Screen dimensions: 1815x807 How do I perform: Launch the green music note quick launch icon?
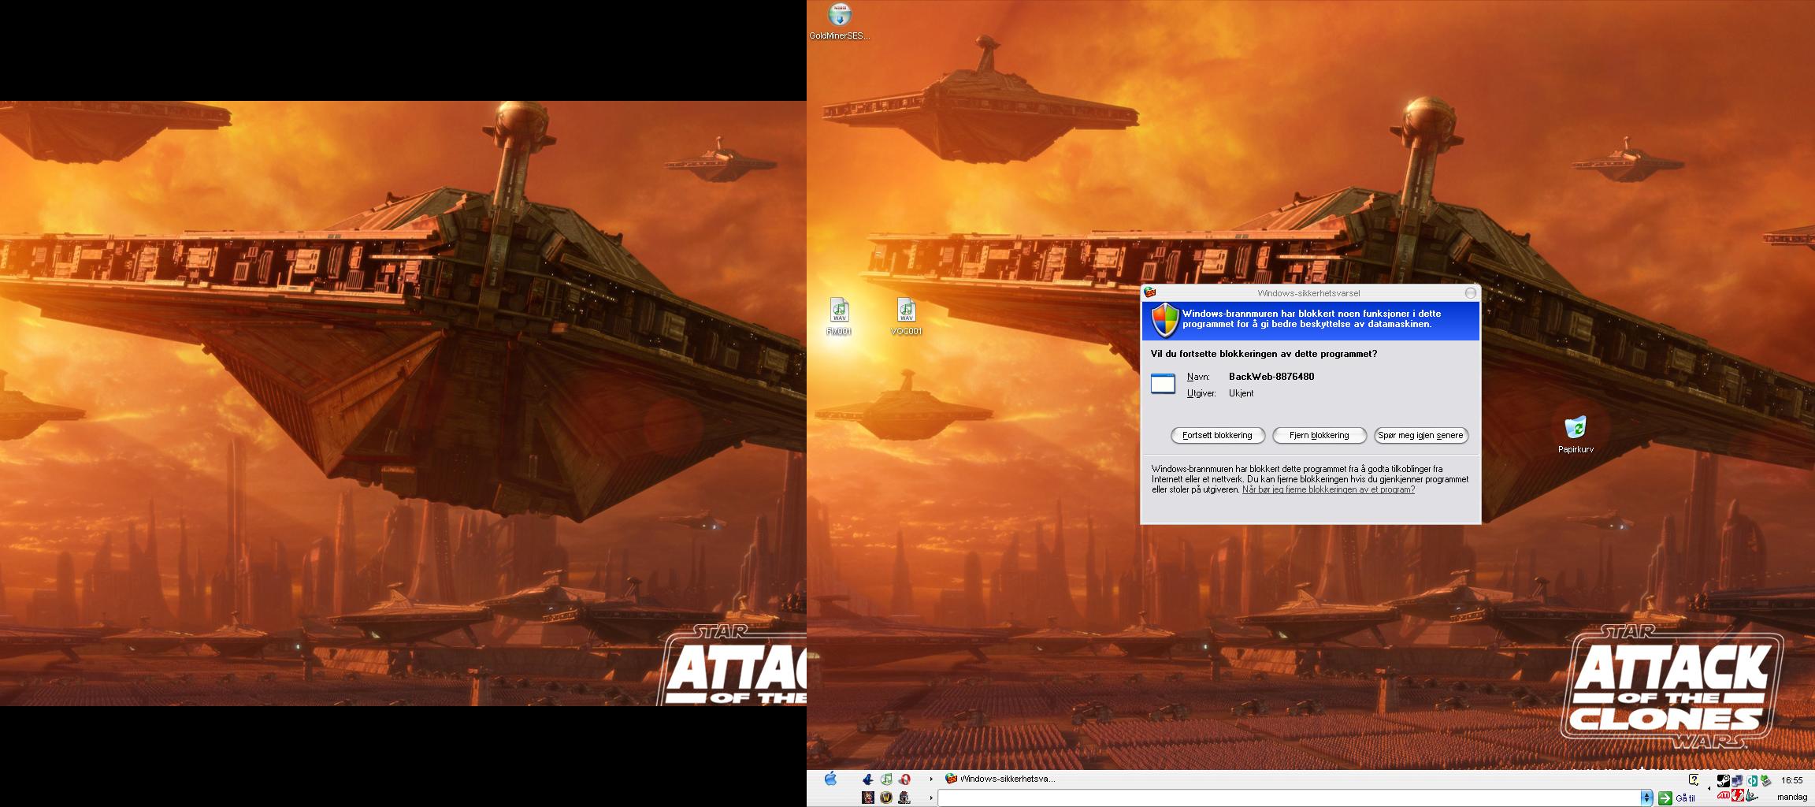[x=886, y=779]
